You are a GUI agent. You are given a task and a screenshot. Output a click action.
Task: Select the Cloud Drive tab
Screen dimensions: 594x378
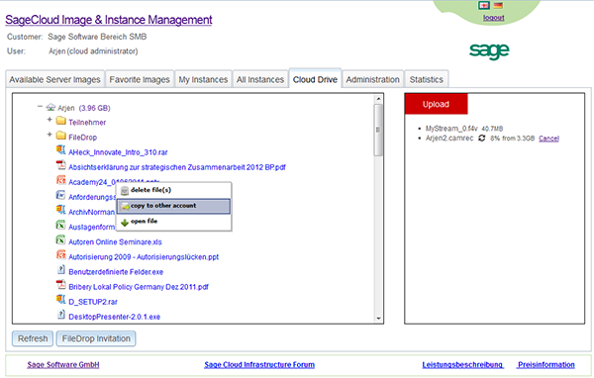[315, 79]
